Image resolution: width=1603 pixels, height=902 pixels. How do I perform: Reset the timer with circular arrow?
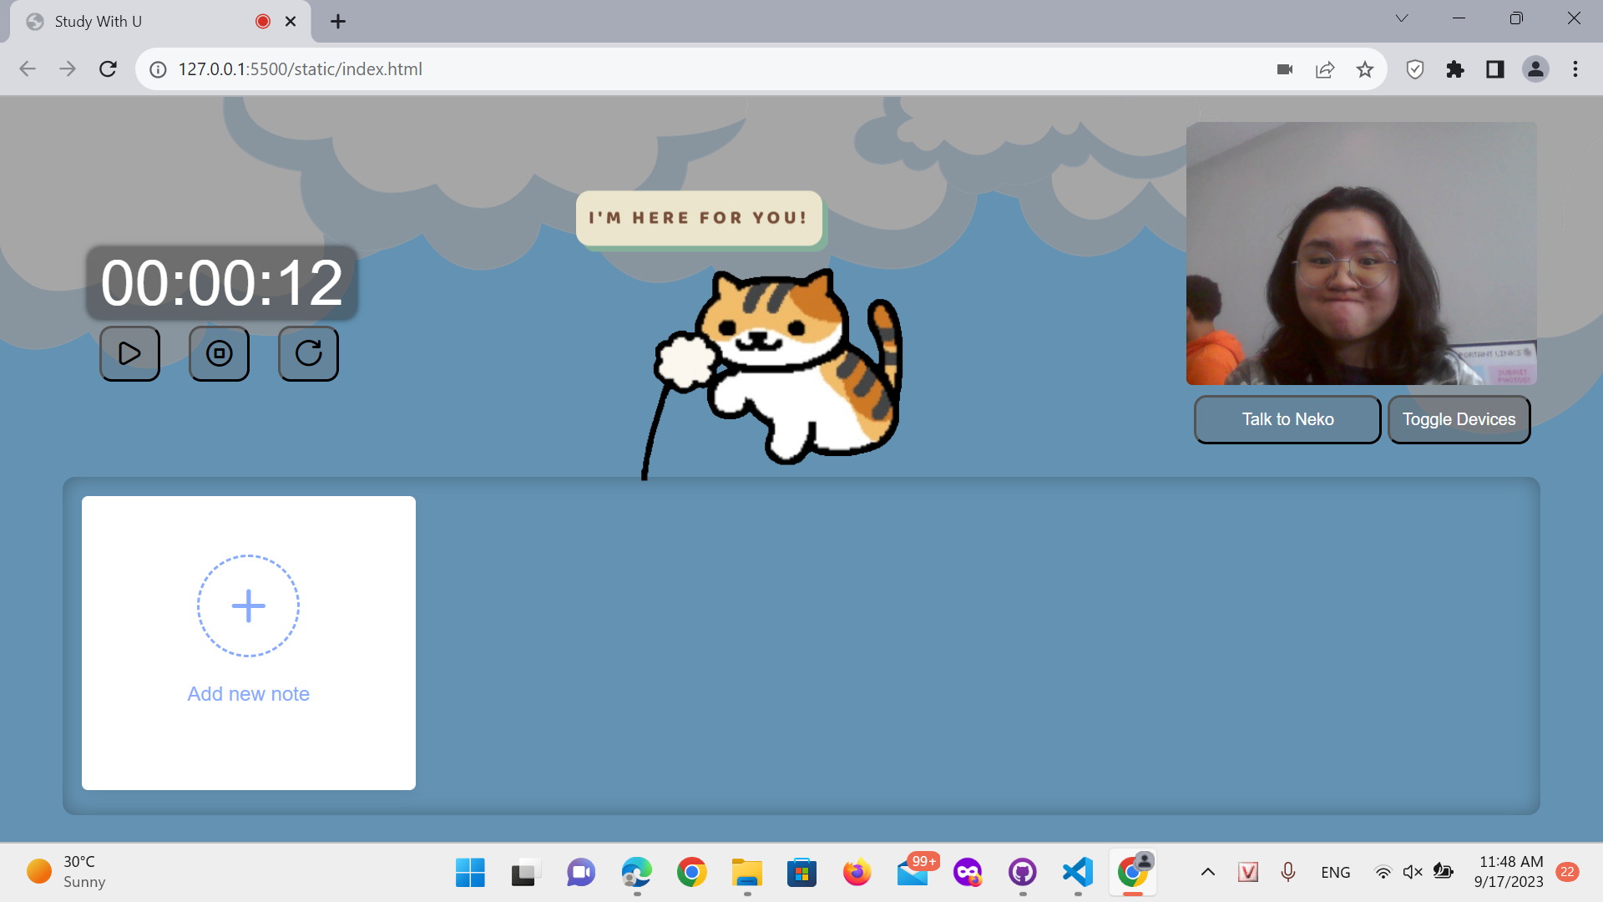(308, 353)
